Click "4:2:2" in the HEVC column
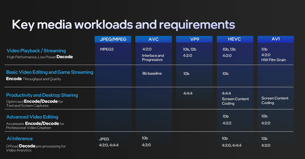This screenshot has width=305, height=159. pos(227,123)
